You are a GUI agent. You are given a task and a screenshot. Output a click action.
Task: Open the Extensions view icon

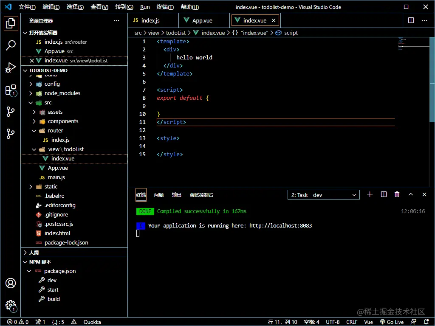coord(11,90)
